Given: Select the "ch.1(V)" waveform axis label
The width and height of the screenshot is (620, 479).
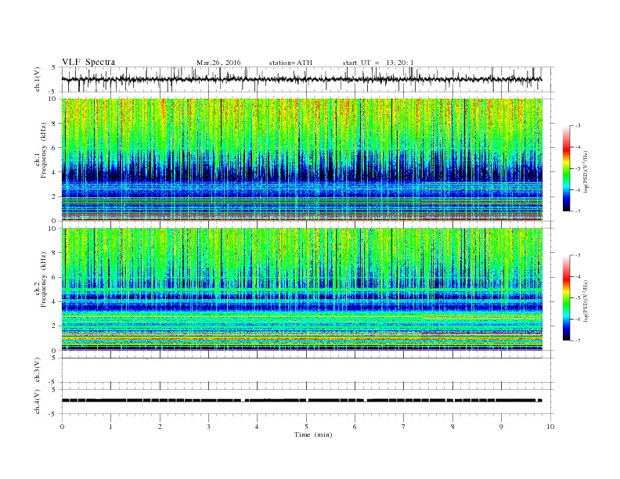Looking at the screenshot, I should coord(38,79).
